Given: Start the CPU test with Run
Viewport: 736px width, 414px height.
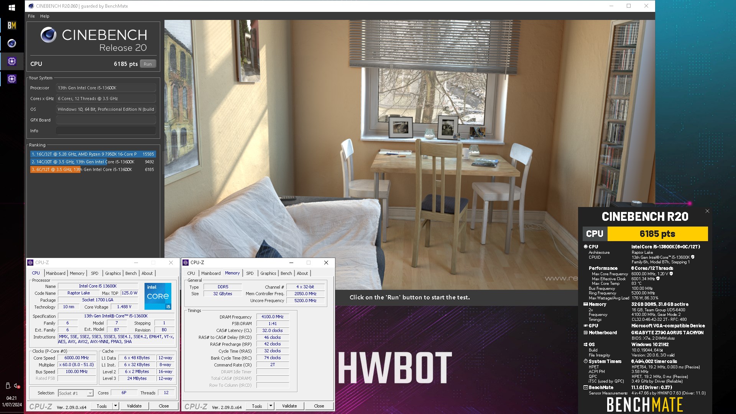Looking at the screenshot, I should pyautogui.click(x=148, y=64).
